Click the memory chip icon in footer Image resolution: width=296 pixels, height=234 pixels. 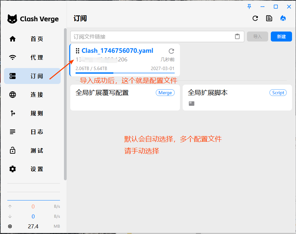coord(10,226)
